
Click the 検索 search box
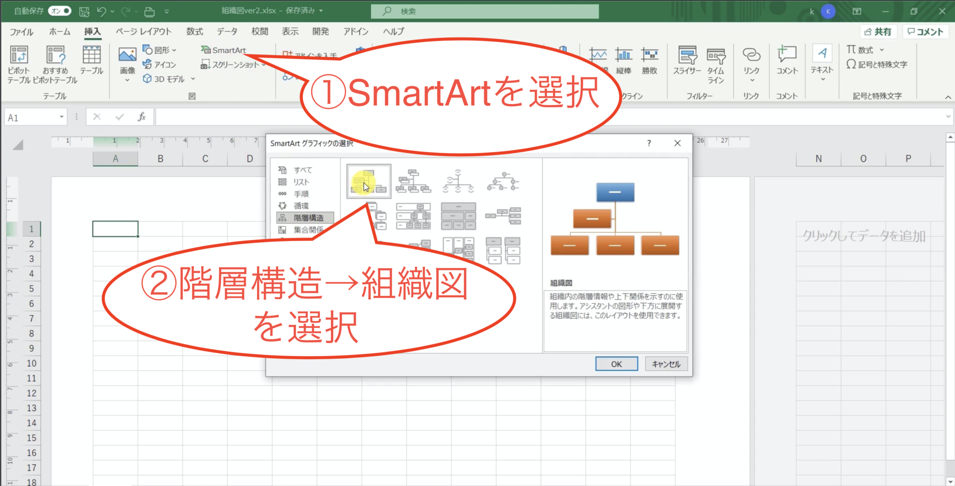tap(485, 11)
